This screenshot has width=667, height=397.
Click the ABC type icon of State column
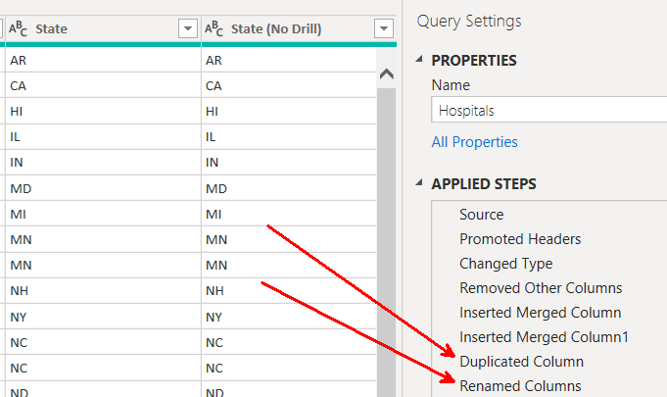coord(18,29)
